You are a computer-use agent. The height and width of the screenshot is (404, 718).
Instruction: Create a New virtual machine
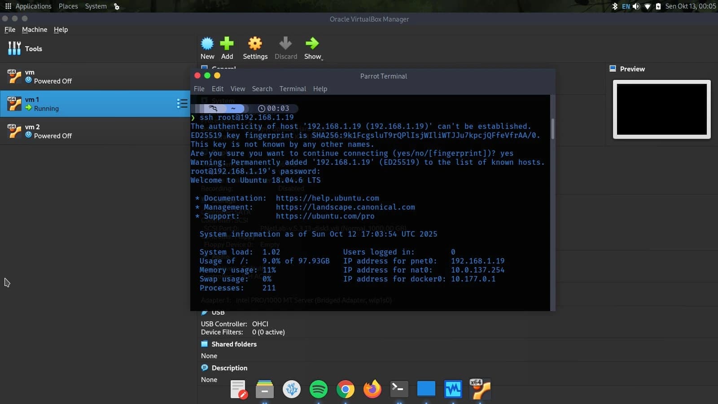click(x=207, y=47)
